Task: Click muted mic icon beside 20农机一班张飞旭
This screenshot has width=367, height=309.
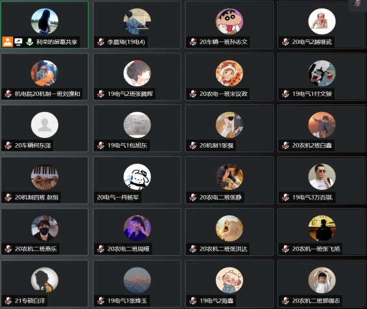Action: click(x=285, y=249)
